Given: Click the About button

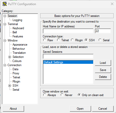Looking at the screenshot, I should coord(13,109).
